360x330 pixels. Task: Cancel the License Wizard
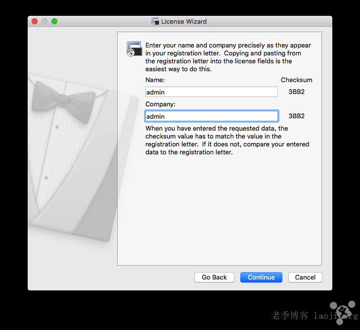[x=305, y=277]
